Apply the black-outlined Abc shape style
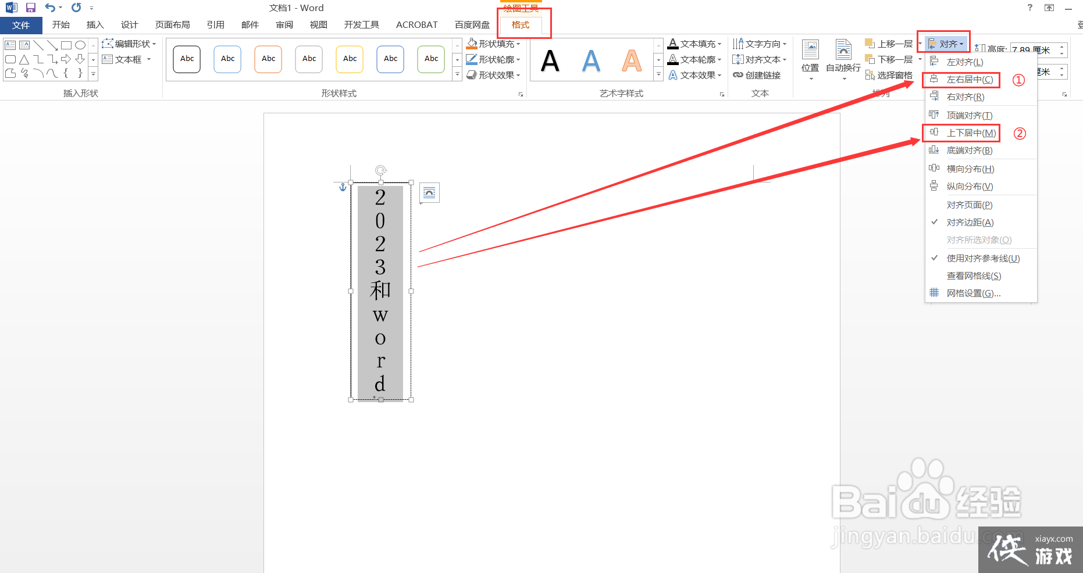Screen dimensions: 1083x573 187,59
